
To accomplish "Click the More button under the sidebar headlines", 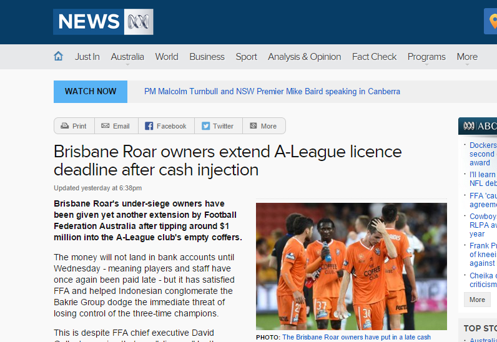I will (477, 300).
